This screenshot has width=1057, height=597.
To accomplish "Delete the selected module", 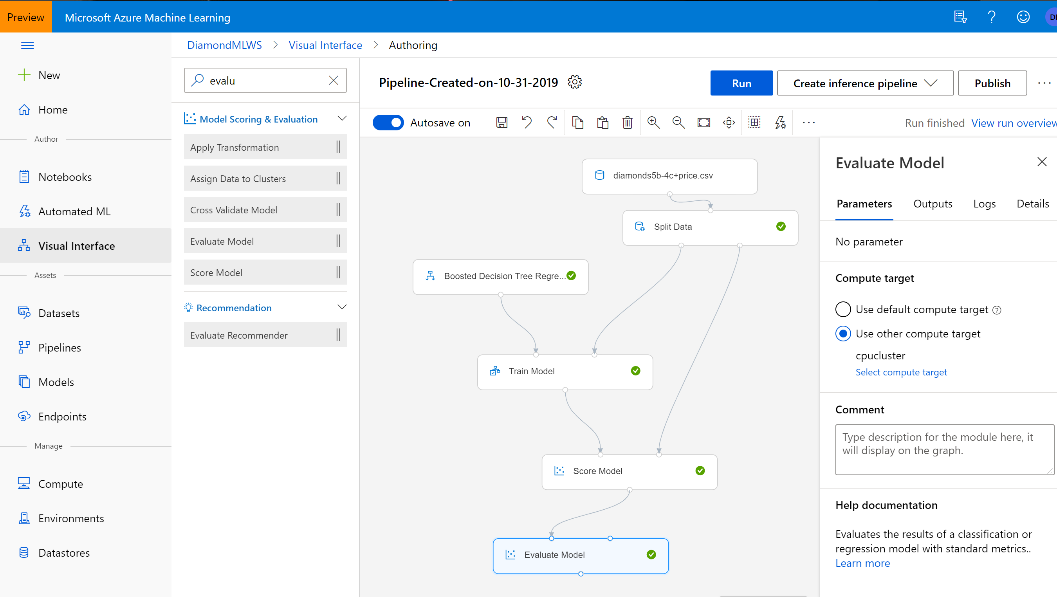I will pos(627,122).
